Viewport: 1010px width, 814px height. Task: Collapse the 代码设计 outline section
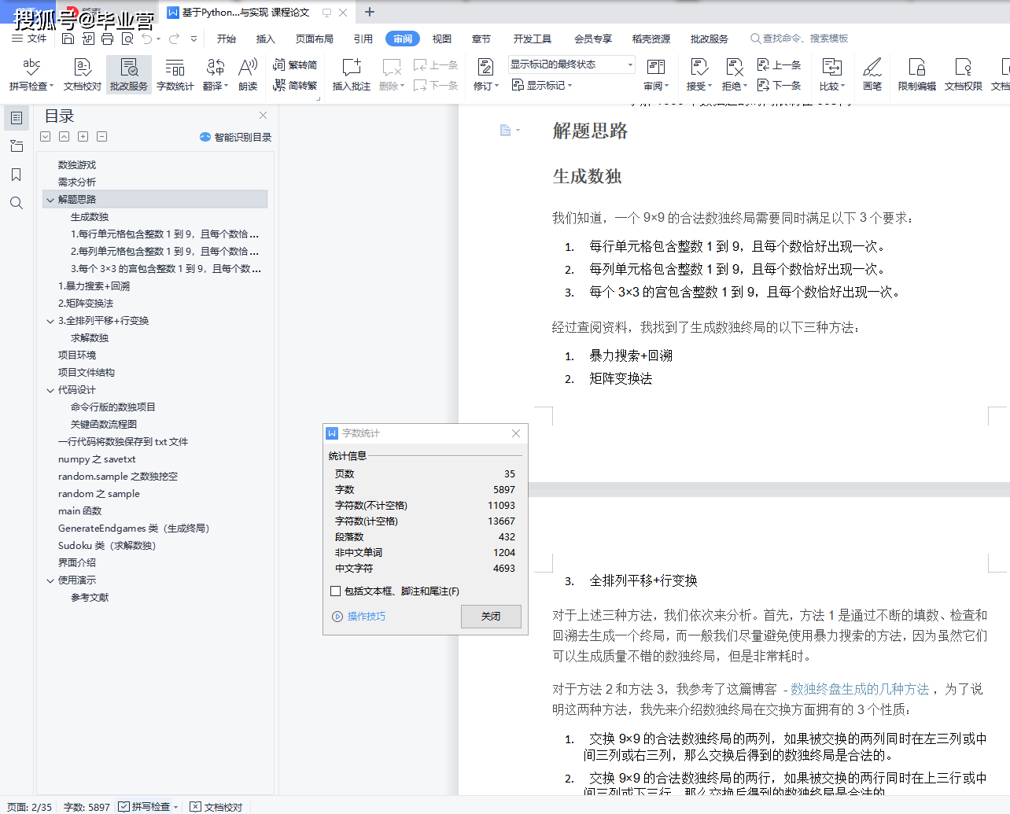pos(50,390)
